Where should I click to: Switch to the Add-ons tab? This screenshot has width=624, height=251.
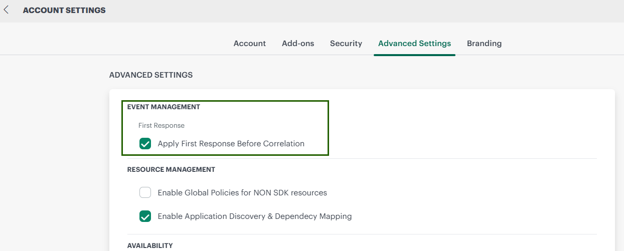(x=298, y=44)
